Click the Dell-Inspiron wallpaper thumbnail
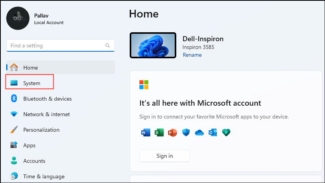The height and width of the screenshot is (183, 325). click(x=153, y=45)
